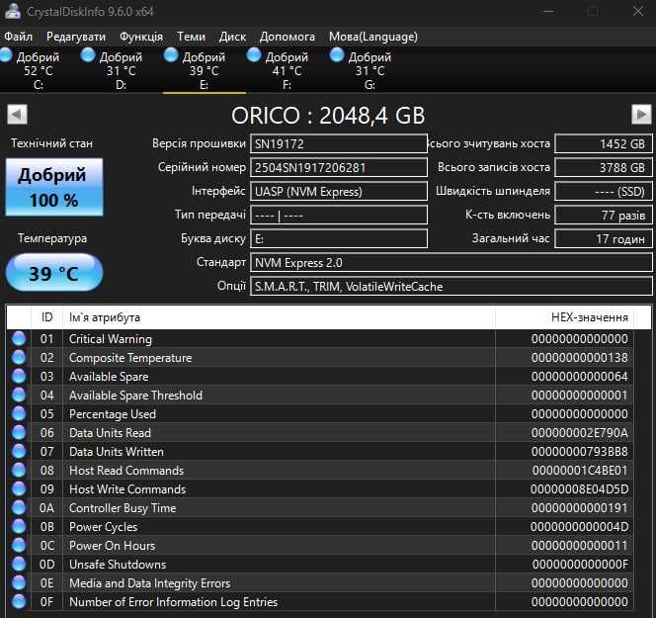Click HEX value 000000002E790A
The height and width of the screenshot is (618, 656).
pos(580,433)
